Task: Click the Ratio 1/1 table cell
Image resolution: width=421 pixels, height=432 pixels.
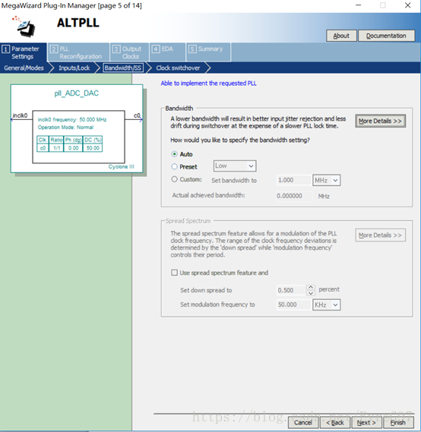Action: [x=56, y=148]
